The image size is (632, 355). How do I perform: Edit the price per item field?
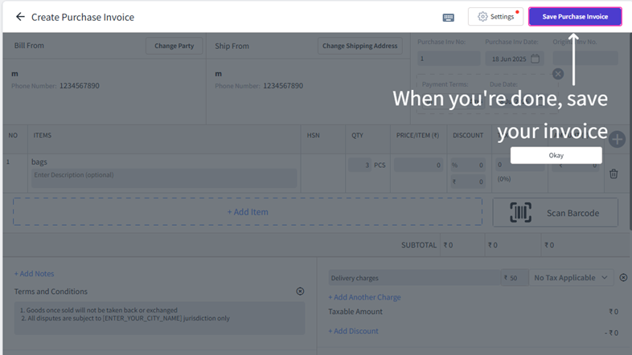pyautogui.click(x=418, y=165)
